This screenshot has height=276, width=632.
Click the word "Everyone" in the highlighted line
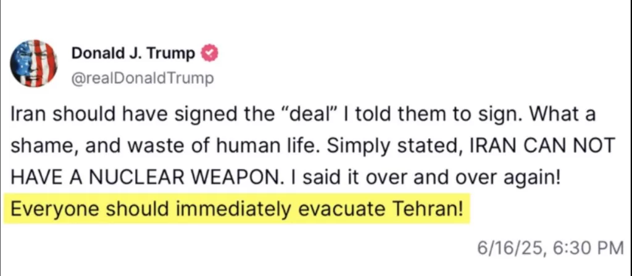click(x=52, y=207)
